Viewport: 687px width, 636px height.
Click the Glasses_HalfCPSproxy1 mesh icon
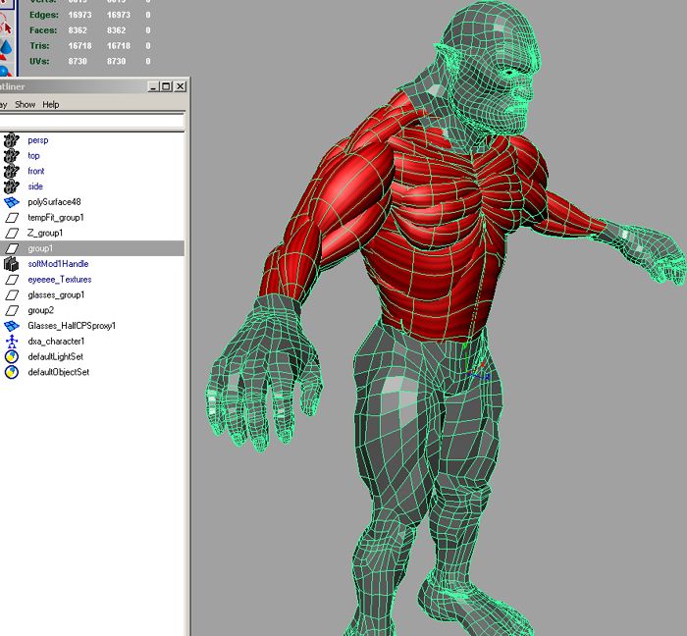click(12, 326)
